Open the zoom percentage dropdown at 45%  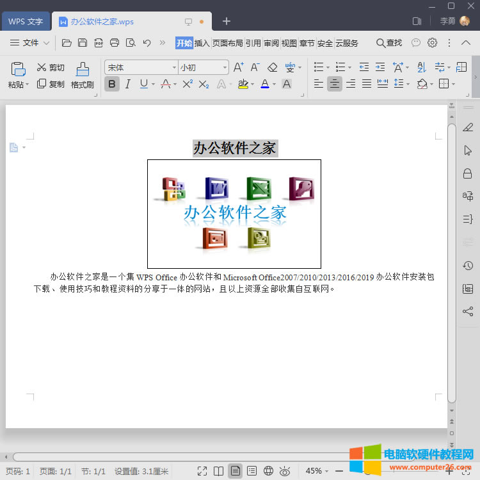(318, 471)
